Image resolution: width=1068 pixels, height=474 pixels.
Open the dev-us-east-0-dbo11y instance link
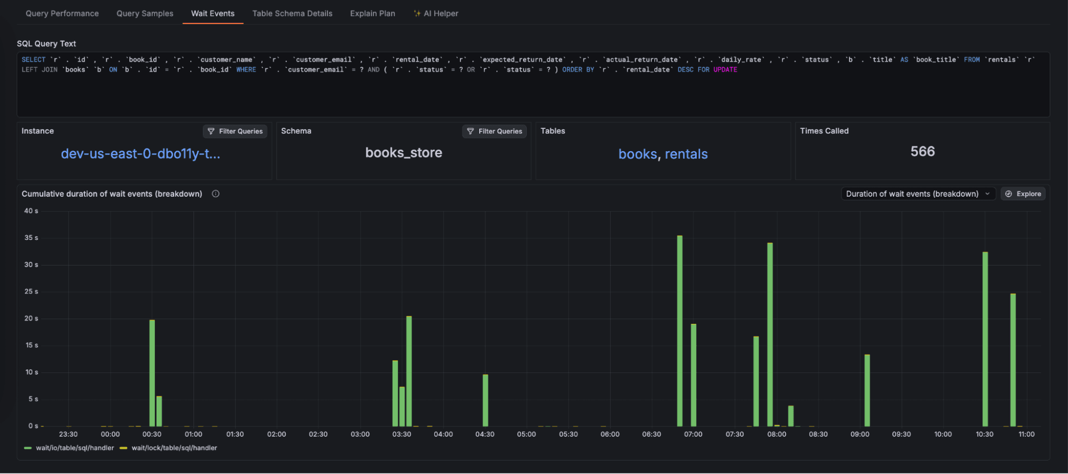[x=141, y=154]
